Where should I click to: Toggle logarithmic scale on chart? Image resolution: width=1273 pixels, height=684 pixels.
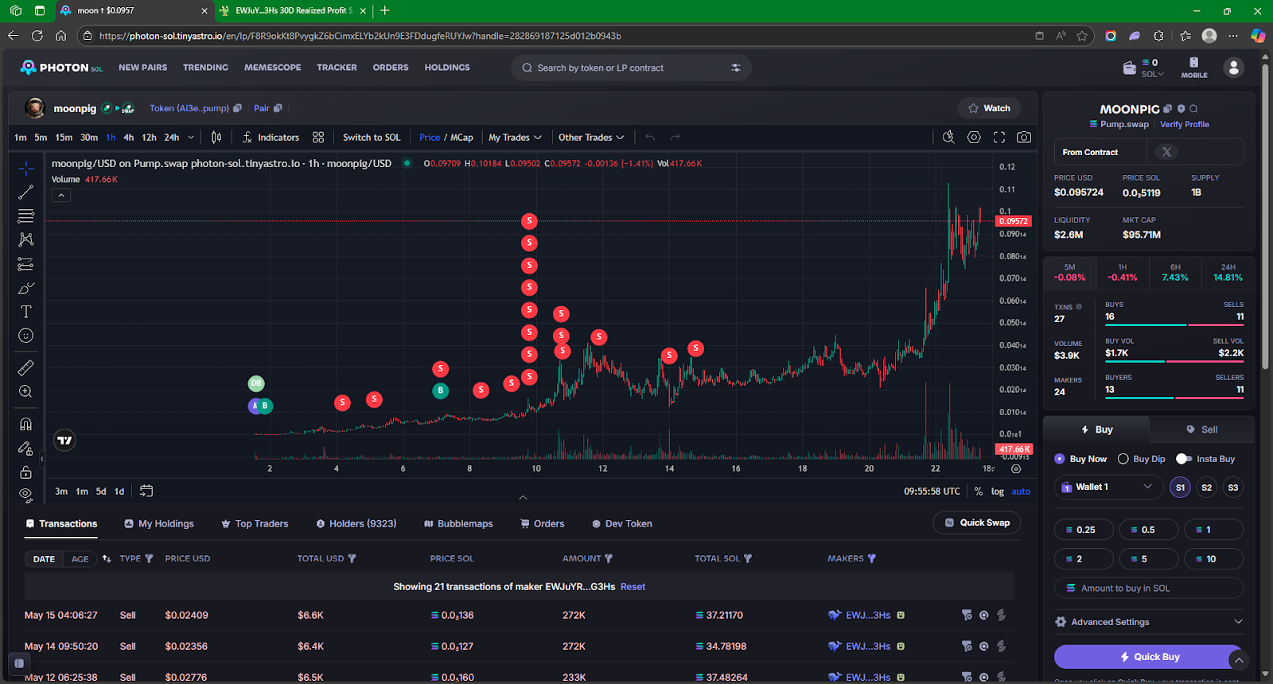(x=997, y=492)
